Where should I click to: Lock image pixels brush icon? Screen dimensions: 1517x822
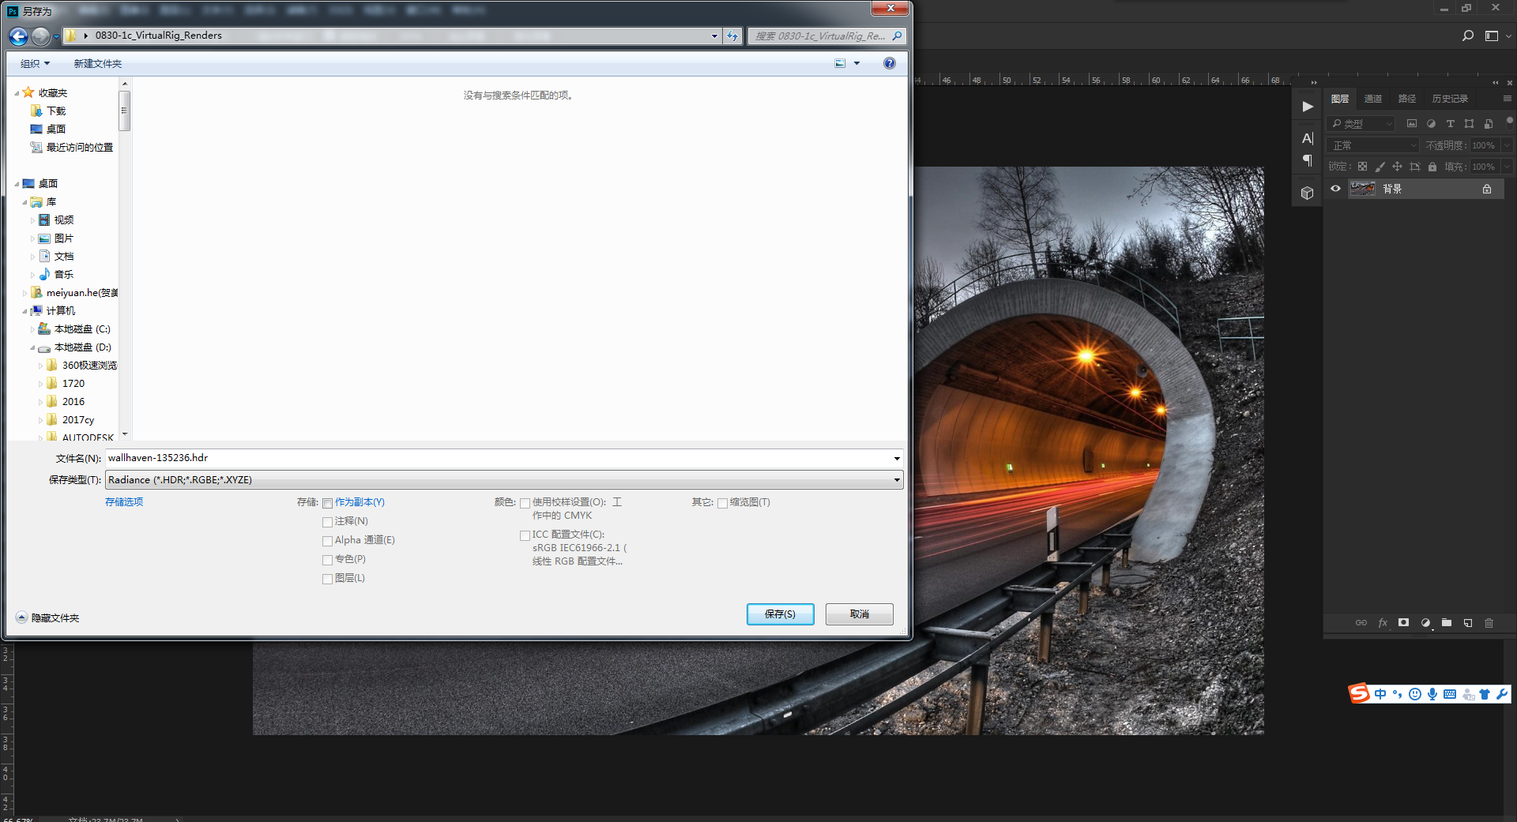coord(1380,167)
